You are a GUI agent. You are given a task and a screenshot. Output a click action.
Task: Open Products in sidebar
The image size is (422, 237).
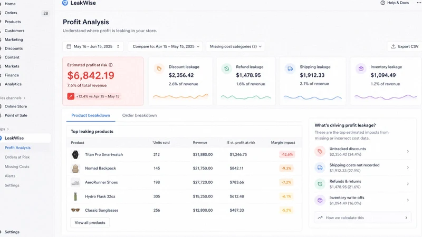pos(13,22)
